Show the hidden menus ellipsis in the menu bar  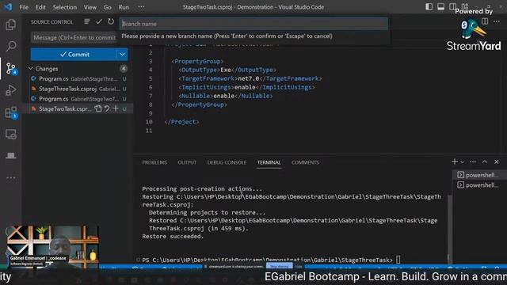click(x=141, y=7)
